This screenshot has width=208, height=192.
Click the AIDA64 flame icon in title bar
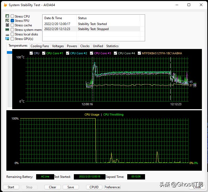point(5,5)
